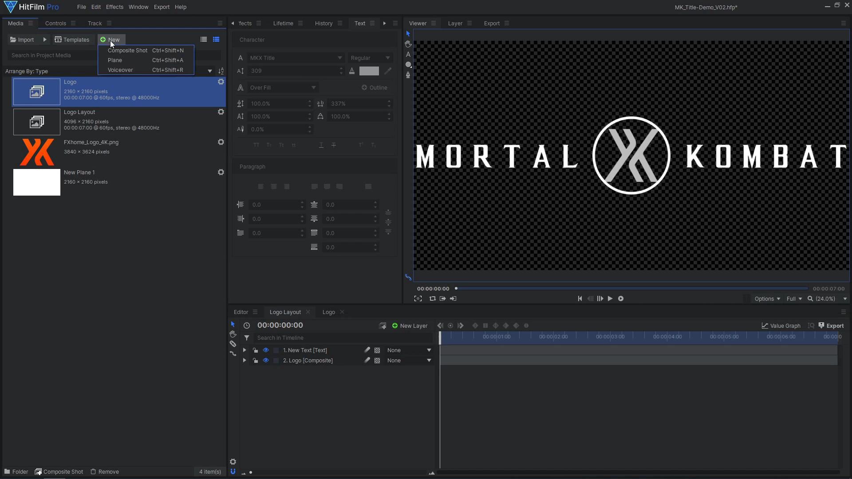Open the text color swatch
Image resolution: width=852 pixels, height=479 pixels.
pyautogui.click(x=369, y=71)
